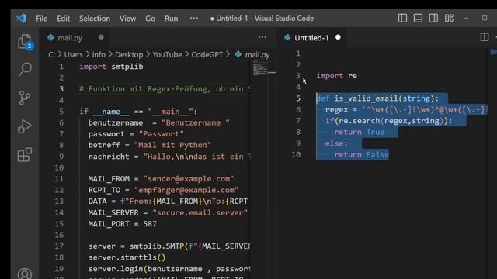Click 'import smtplib' in mail.py
Screen dimensions: 497x279
coord(111,67)
